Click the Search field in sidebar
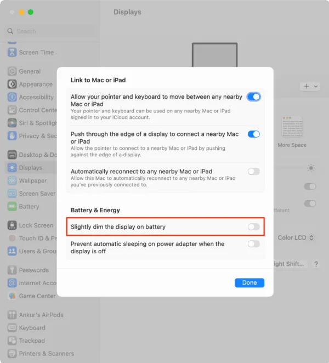Image resolution: width=329 pixels, height=363 pixels. point(50,31)
